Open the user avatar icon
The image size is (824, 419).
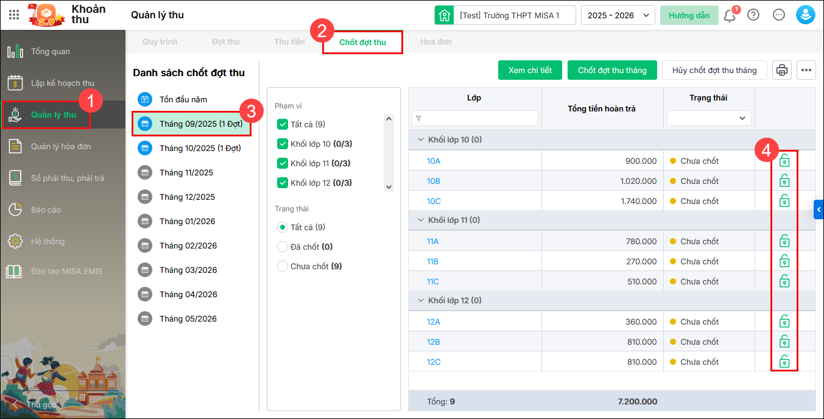[x=805, y=15]
